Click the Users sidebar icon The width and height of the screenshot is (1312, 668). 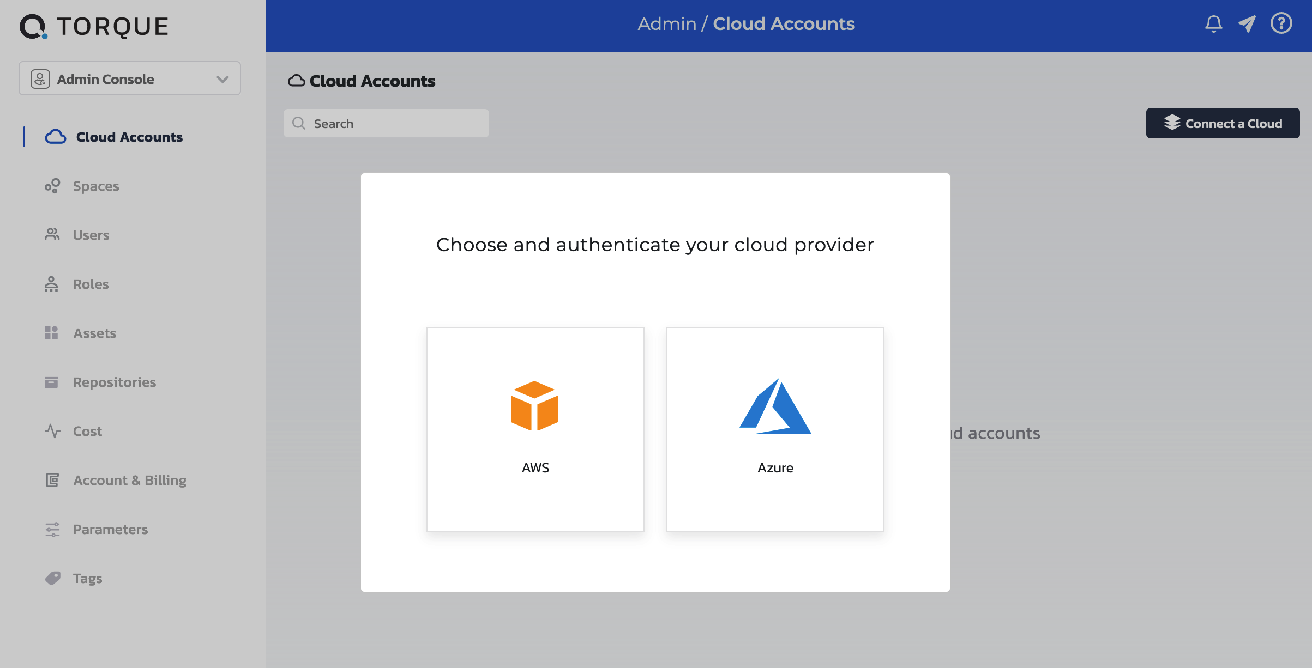[52, 235]
